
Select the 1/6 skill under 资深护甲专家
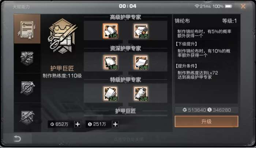[x=110, y=62]
